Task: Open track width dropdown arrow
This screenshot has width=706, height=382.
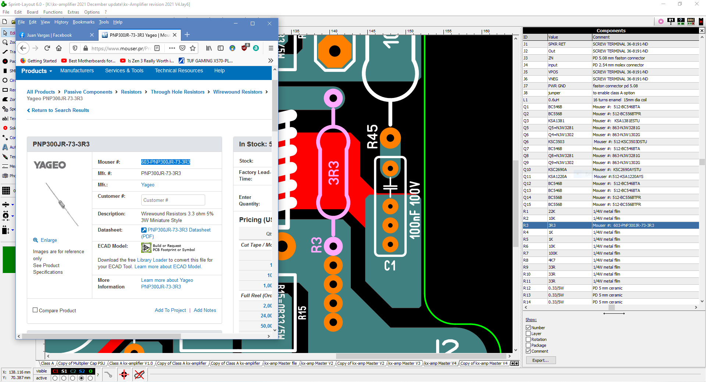Action: [13, 205]
